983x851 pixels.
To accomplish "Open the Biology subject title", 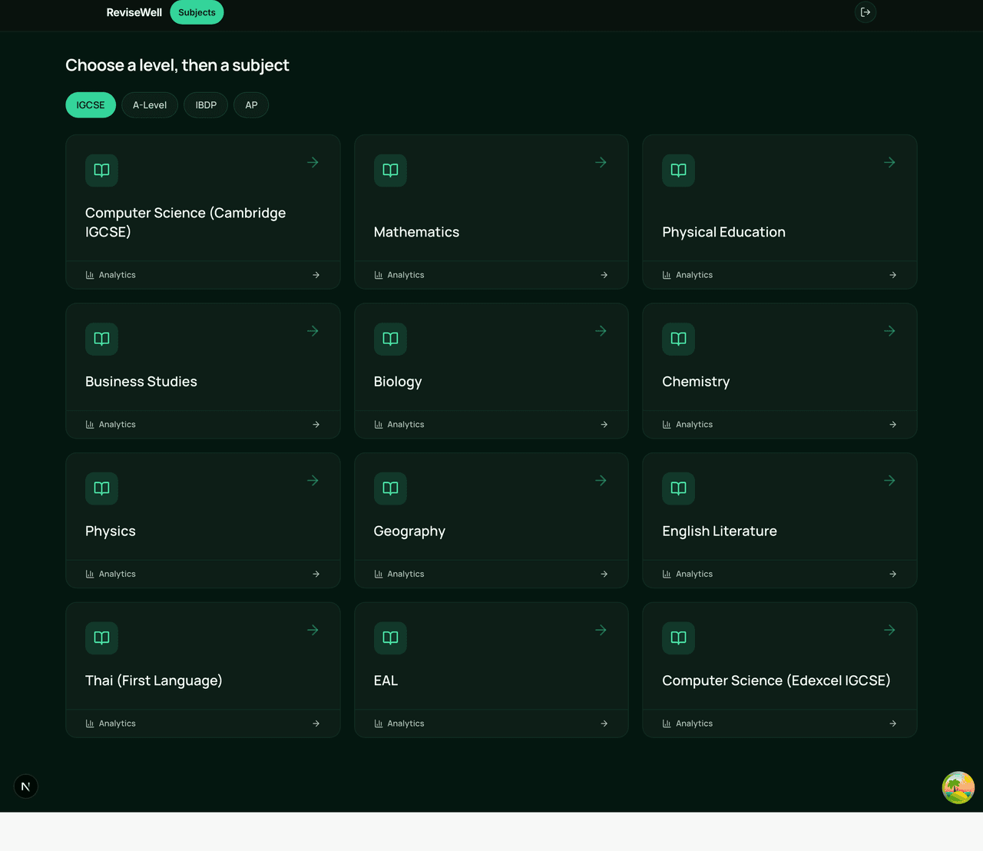I will pos(398,382).
